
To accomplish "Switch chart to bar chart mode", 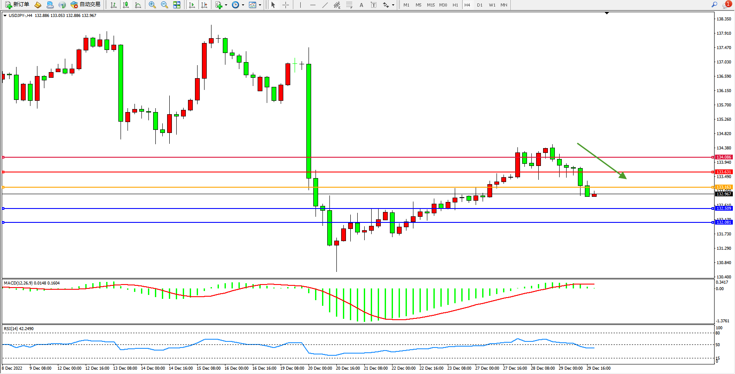I will coord(114,5).
